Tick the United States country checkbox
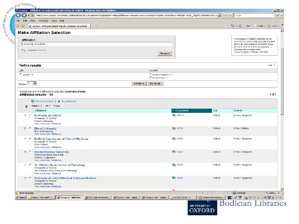Screen dimensions: 299x224 [150, 78]
